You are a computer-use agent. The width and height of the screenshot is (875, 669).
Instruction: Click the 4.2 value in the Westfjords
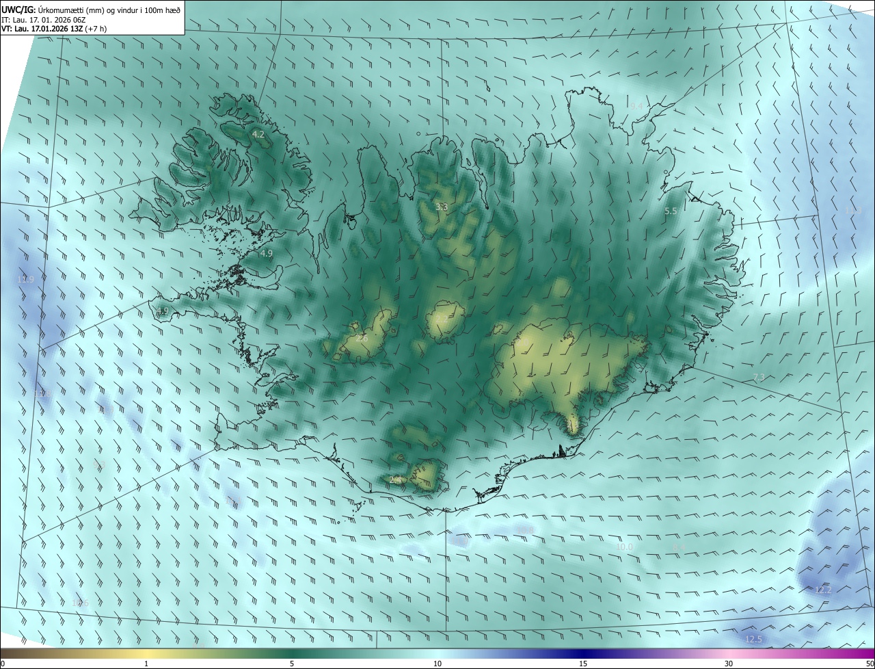(258, 134)
